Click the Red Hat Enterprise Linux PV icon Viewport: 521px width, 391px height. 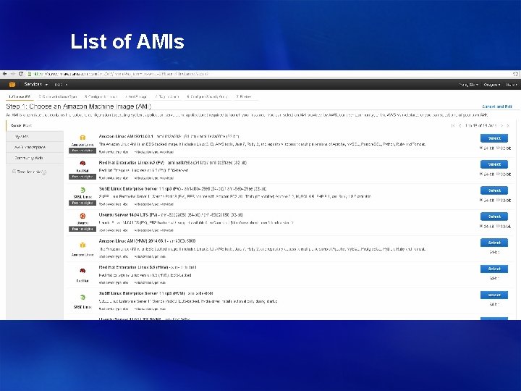click(82, 163)
